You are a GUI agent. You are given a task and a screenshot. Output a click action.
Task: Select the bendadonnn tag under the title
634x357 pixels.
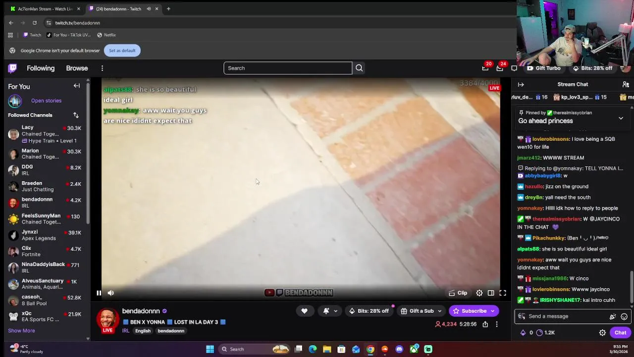coord(171,331)
